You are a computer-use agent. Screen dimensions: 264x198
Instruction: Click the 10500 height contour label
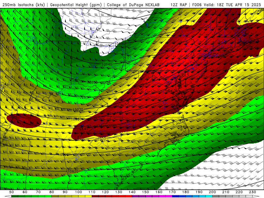101,139
